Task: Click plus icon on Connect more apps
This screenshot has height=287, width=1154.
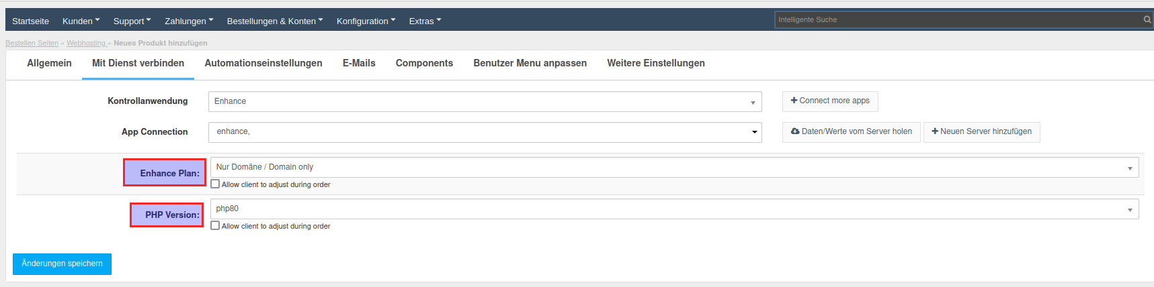Action: coord(794,101)
